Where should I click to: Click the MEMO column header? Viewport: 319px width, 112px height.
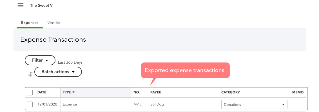298,92
